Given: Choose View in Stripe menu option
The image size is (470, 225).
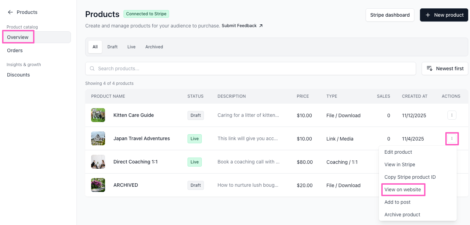Looking at the screenshot, I should click(399, 164).
